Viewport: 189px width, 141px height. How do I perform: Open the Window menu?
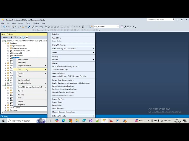point(36,23)
